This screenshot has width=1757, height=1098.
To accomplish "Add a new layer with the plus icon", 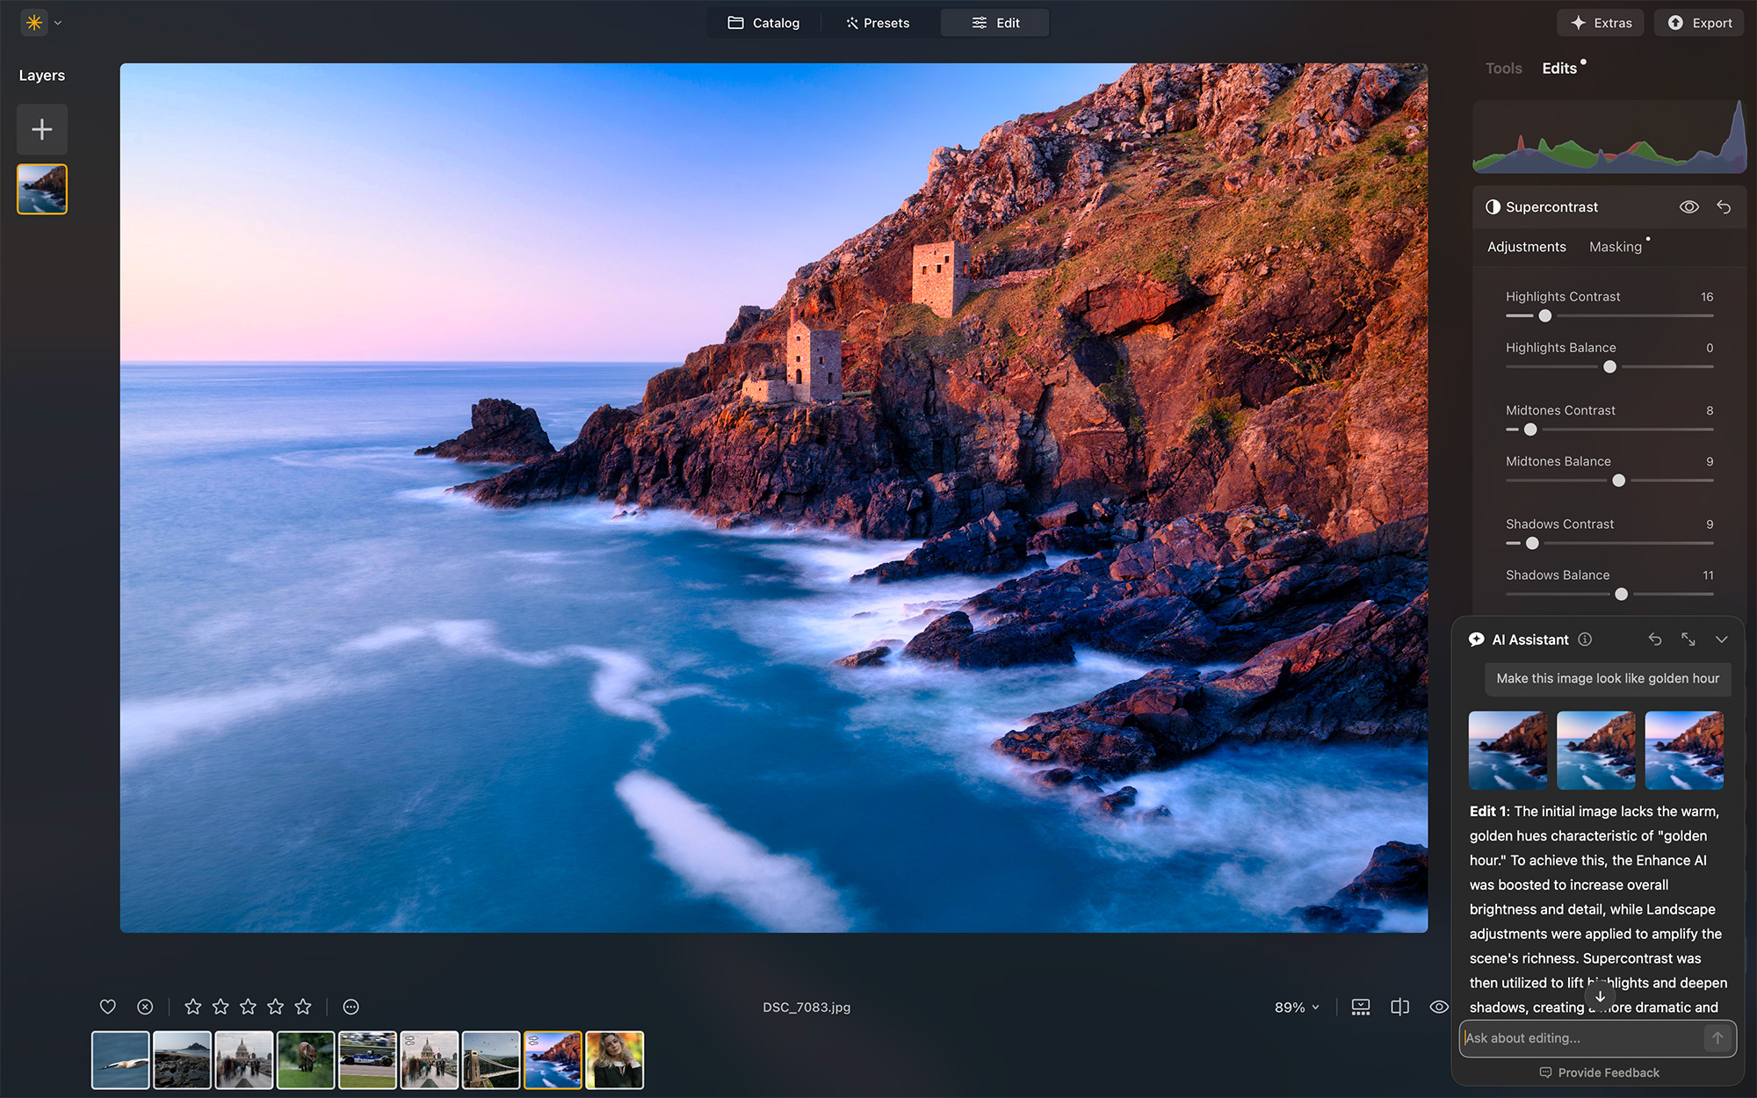I will tap(41, 129).
